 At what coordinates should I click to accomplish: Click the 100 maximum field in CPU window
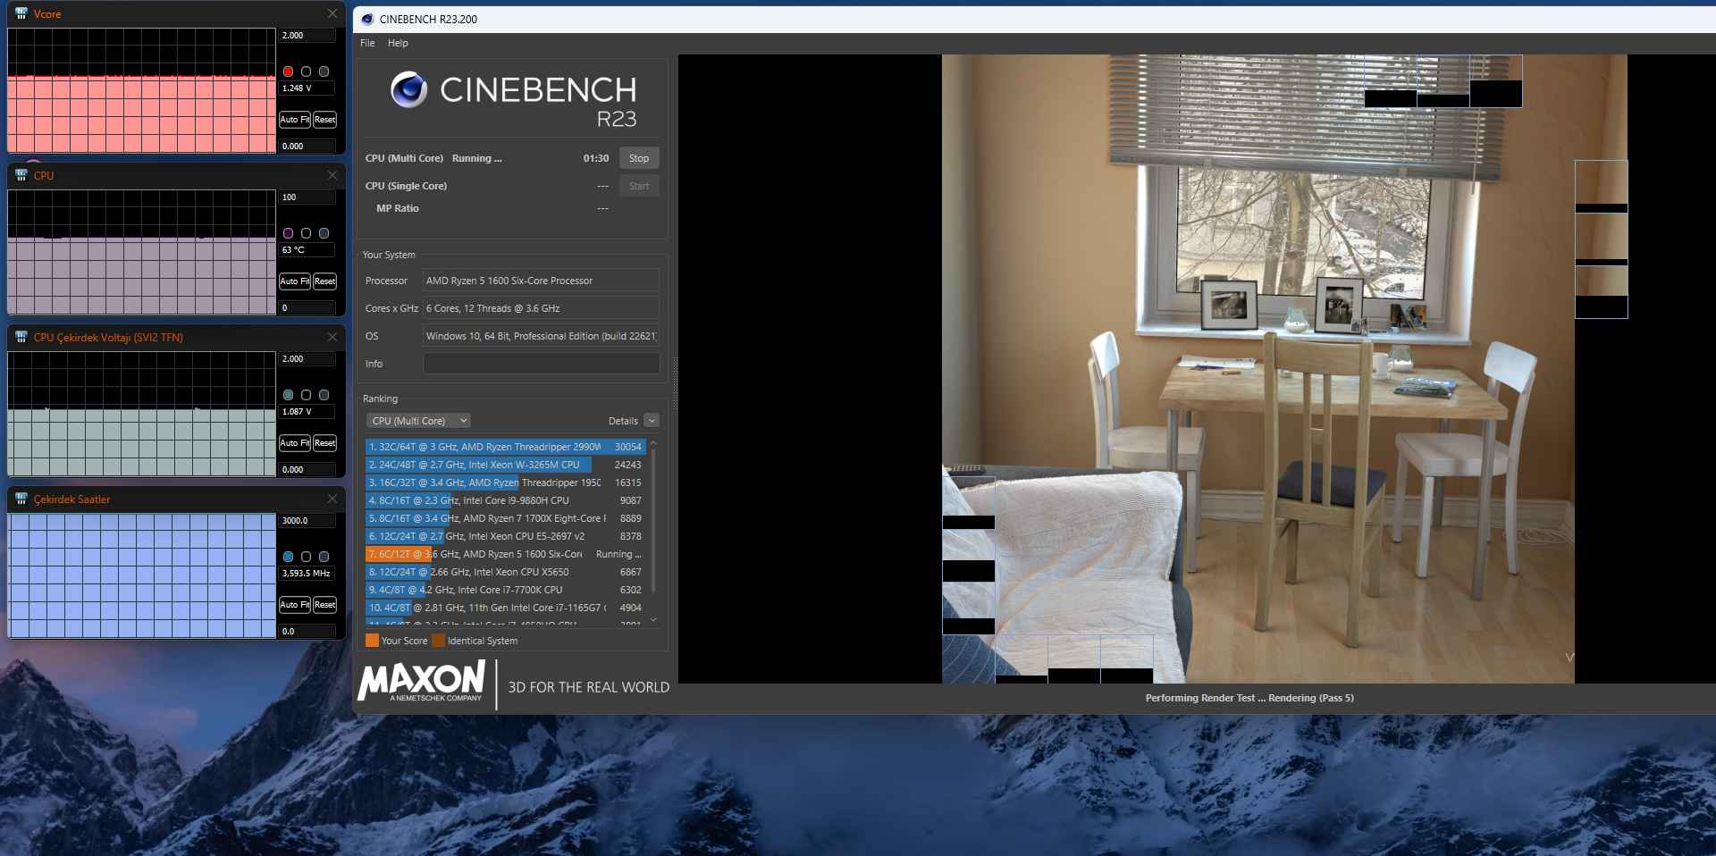[307, 197]
